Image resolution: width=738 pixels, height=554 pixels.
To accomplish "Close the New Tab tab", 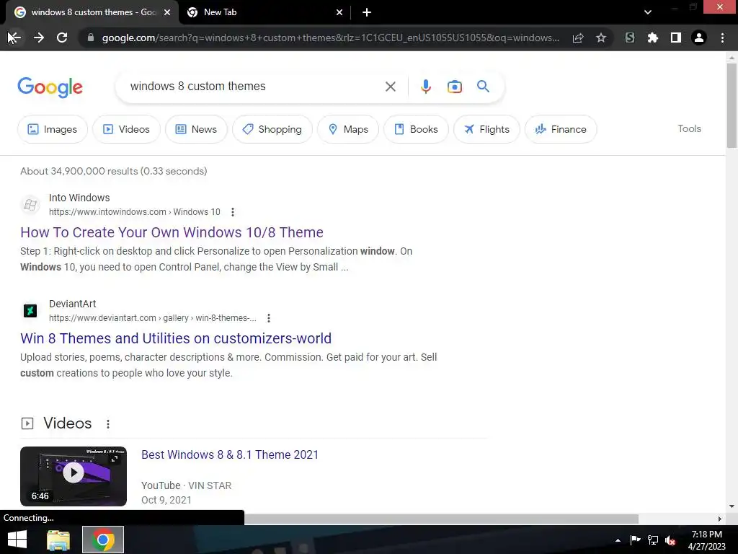I will pos(339,12).
